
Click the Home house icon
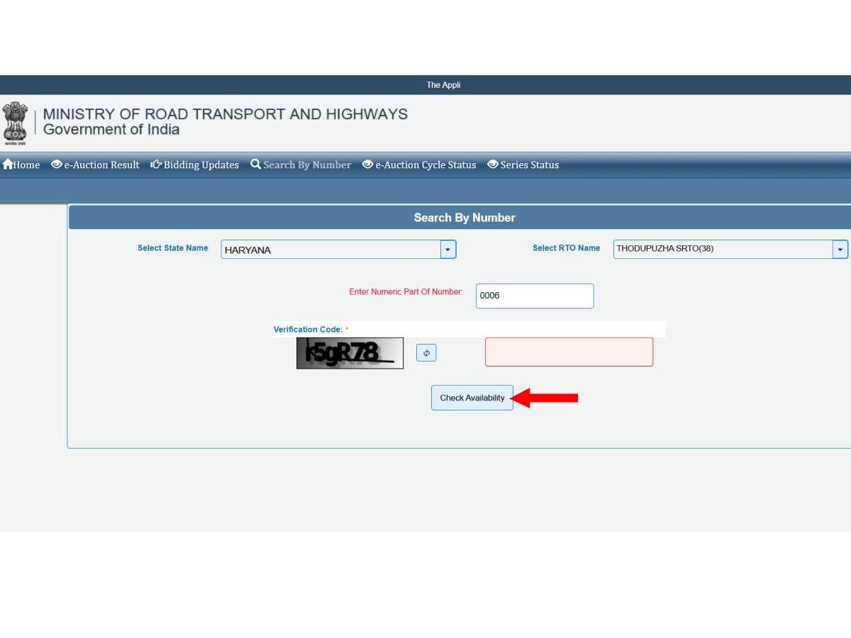pos(8,164)
